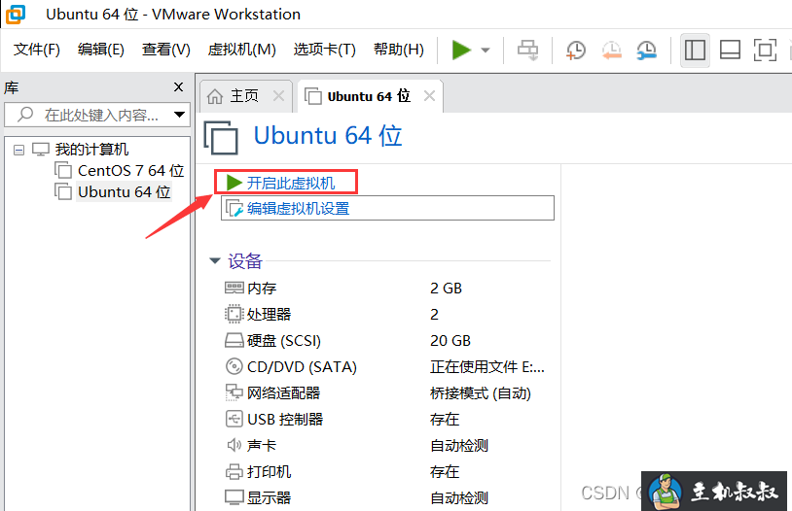Select the 硬盘 (SCSI) row label
792x511 pixels.
(x=284, y=340)
